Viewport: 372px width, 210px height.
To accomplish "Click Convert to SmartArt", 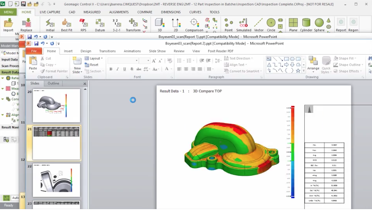I will coord(243,71).
